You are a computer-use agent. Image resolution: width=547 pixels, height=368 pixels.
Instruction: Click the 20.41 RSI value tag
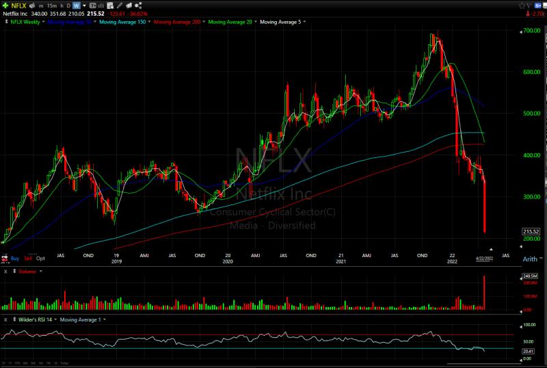pos(528,351)
